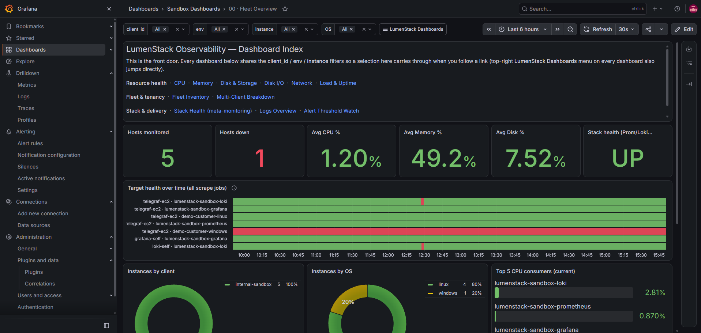
Task: Open the Disk I/O dashboard link
Action: point(274,83)
